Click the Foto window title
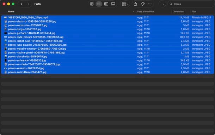Screen dimensions: 215x135 pyautogui.click(x=37, y=4)
